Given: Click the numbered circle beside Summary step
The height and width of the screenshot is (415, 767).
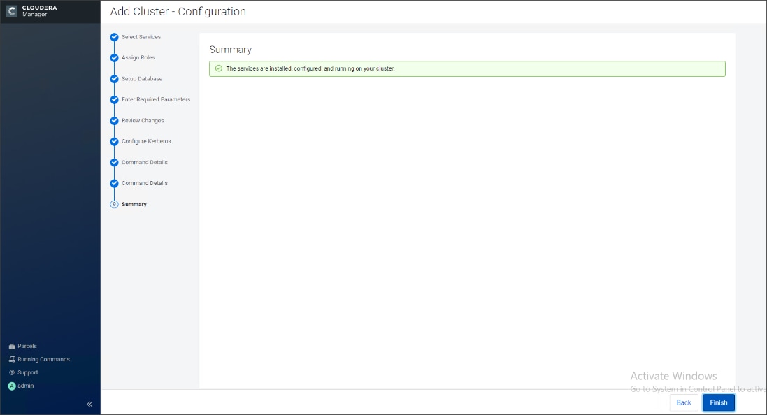Looking at the screenshot, I should tap(113, 204).
